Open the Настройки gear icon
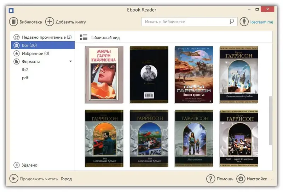The height and width of the screenshot is (192, 283). [241, 179]
